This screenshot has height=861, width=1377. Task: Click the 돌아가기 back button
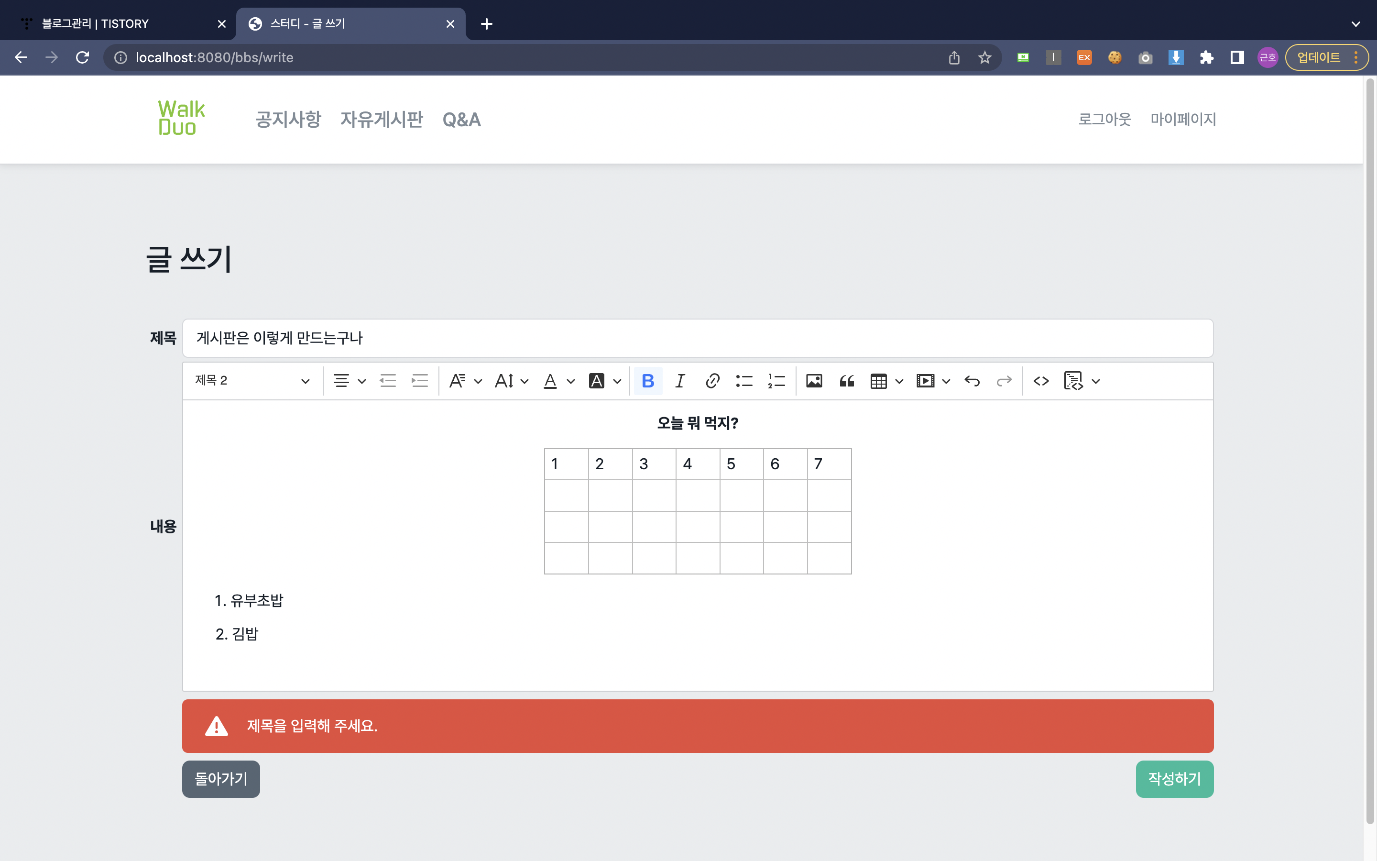point(221,778)
